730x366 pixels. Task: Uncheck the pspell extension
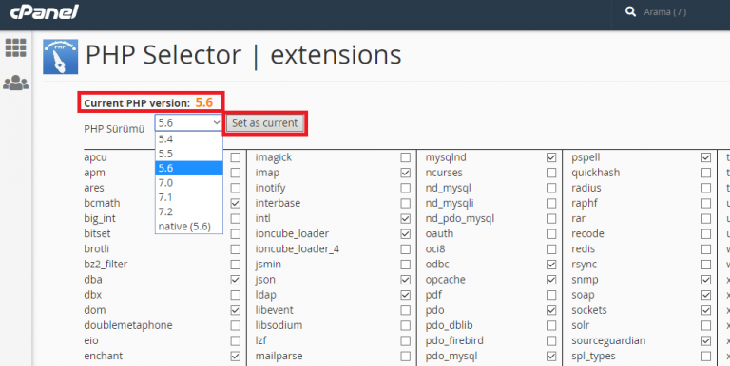click(706, 157)
